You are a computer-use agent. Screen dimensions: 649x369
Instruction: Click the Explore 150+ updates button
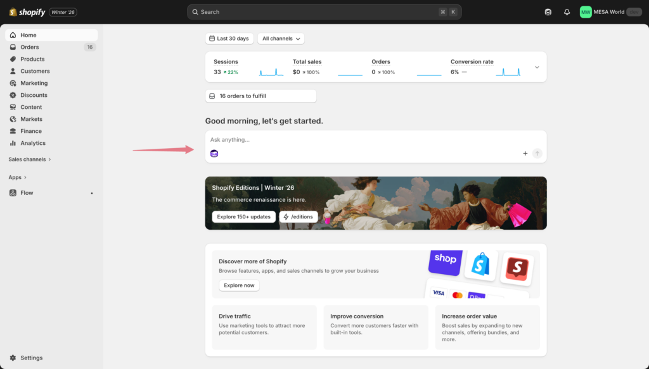point(243,216)
